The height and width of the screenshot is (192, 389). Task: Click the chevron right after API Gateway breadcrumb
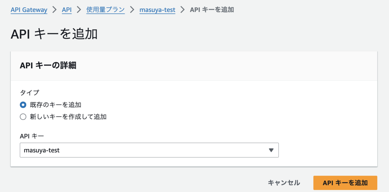(x=54, y=10)
